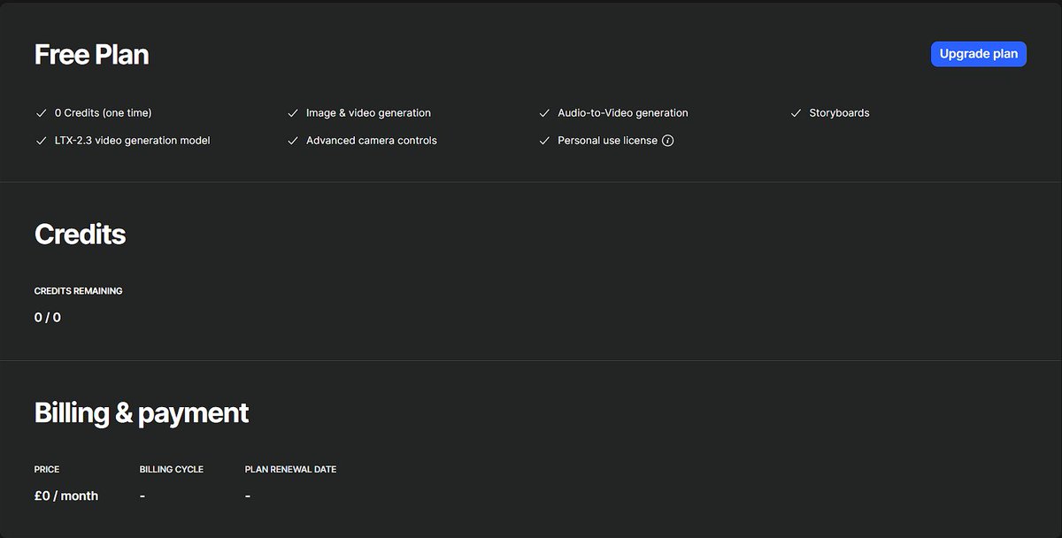Click the Upgrade plan button
Viewport: 1062px width, 538px height.
[x=978, y=54]
